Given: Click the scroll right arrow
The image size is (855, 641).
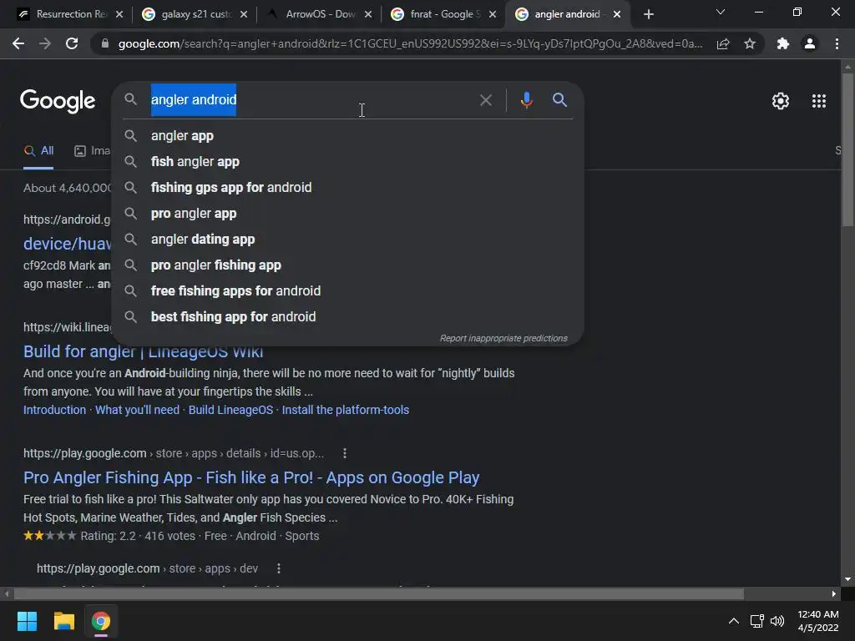Looking at the screenshot, I should (x=834, y=593).
